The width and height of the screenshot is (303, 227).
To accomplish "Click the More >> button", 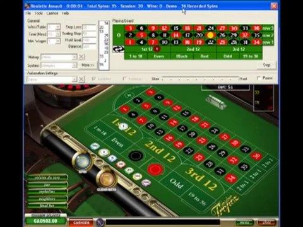I will tap(88, 65).
